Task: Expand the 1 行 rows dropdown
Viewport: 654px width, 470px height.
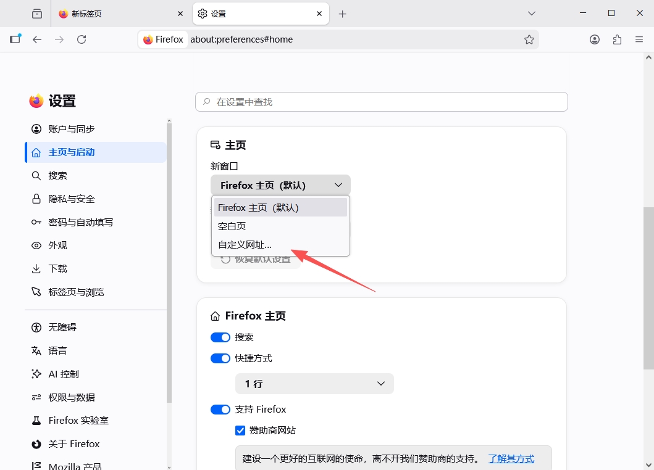Action: (314, 383)
